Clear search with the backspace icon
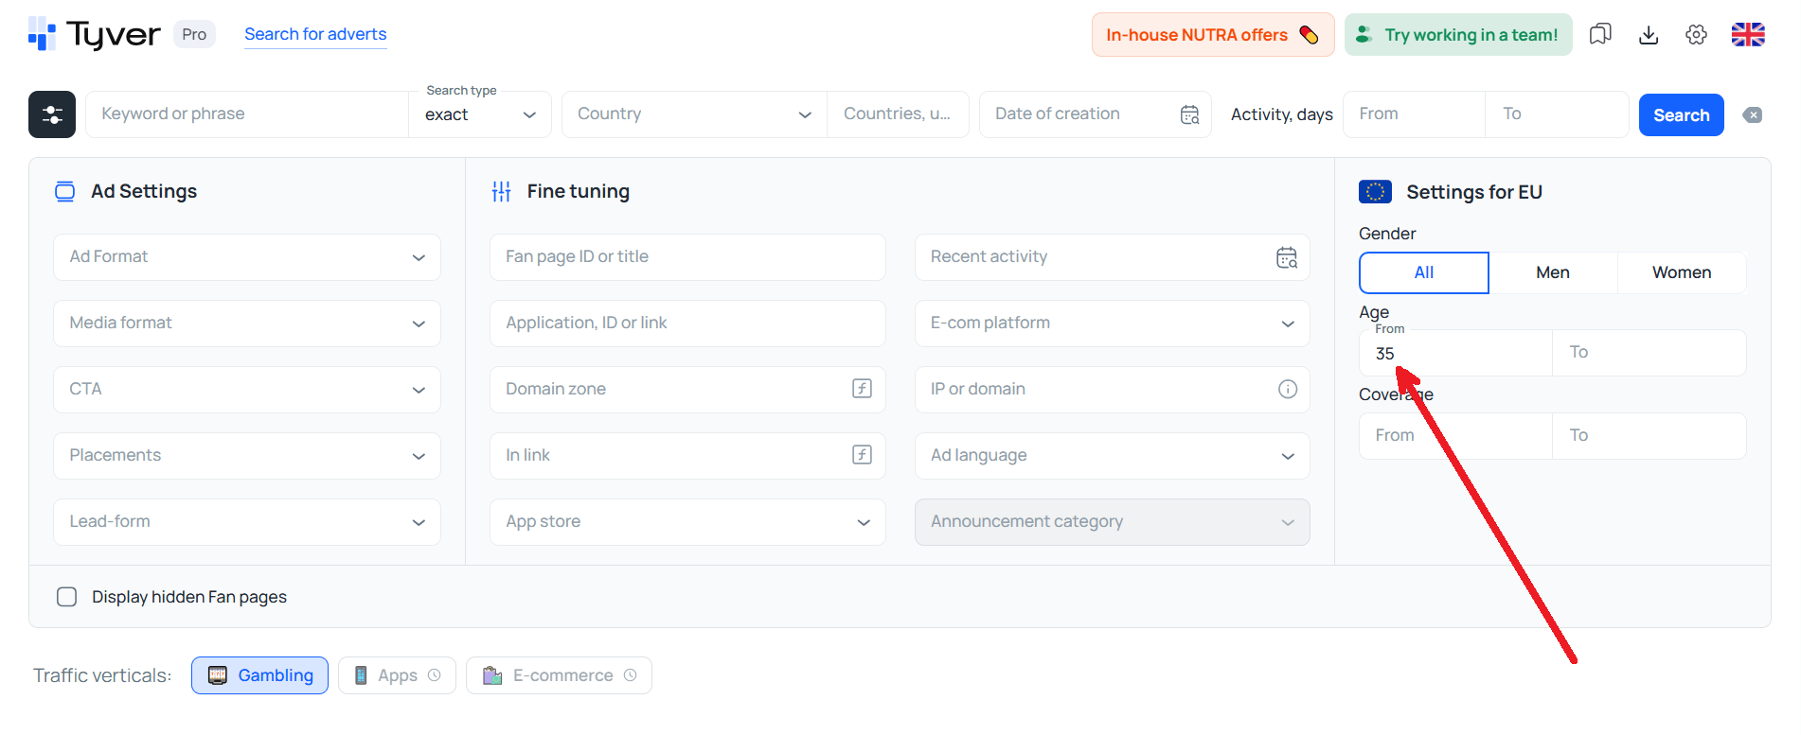 pos(1753,115)
